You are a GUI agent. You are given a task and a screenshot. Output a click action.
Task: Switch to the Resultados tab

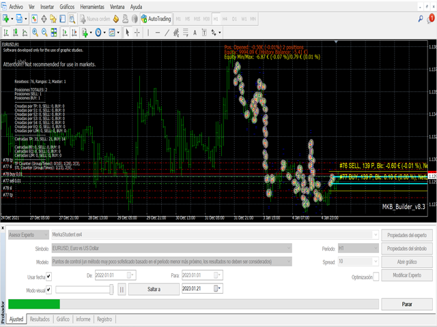[40, 320]
